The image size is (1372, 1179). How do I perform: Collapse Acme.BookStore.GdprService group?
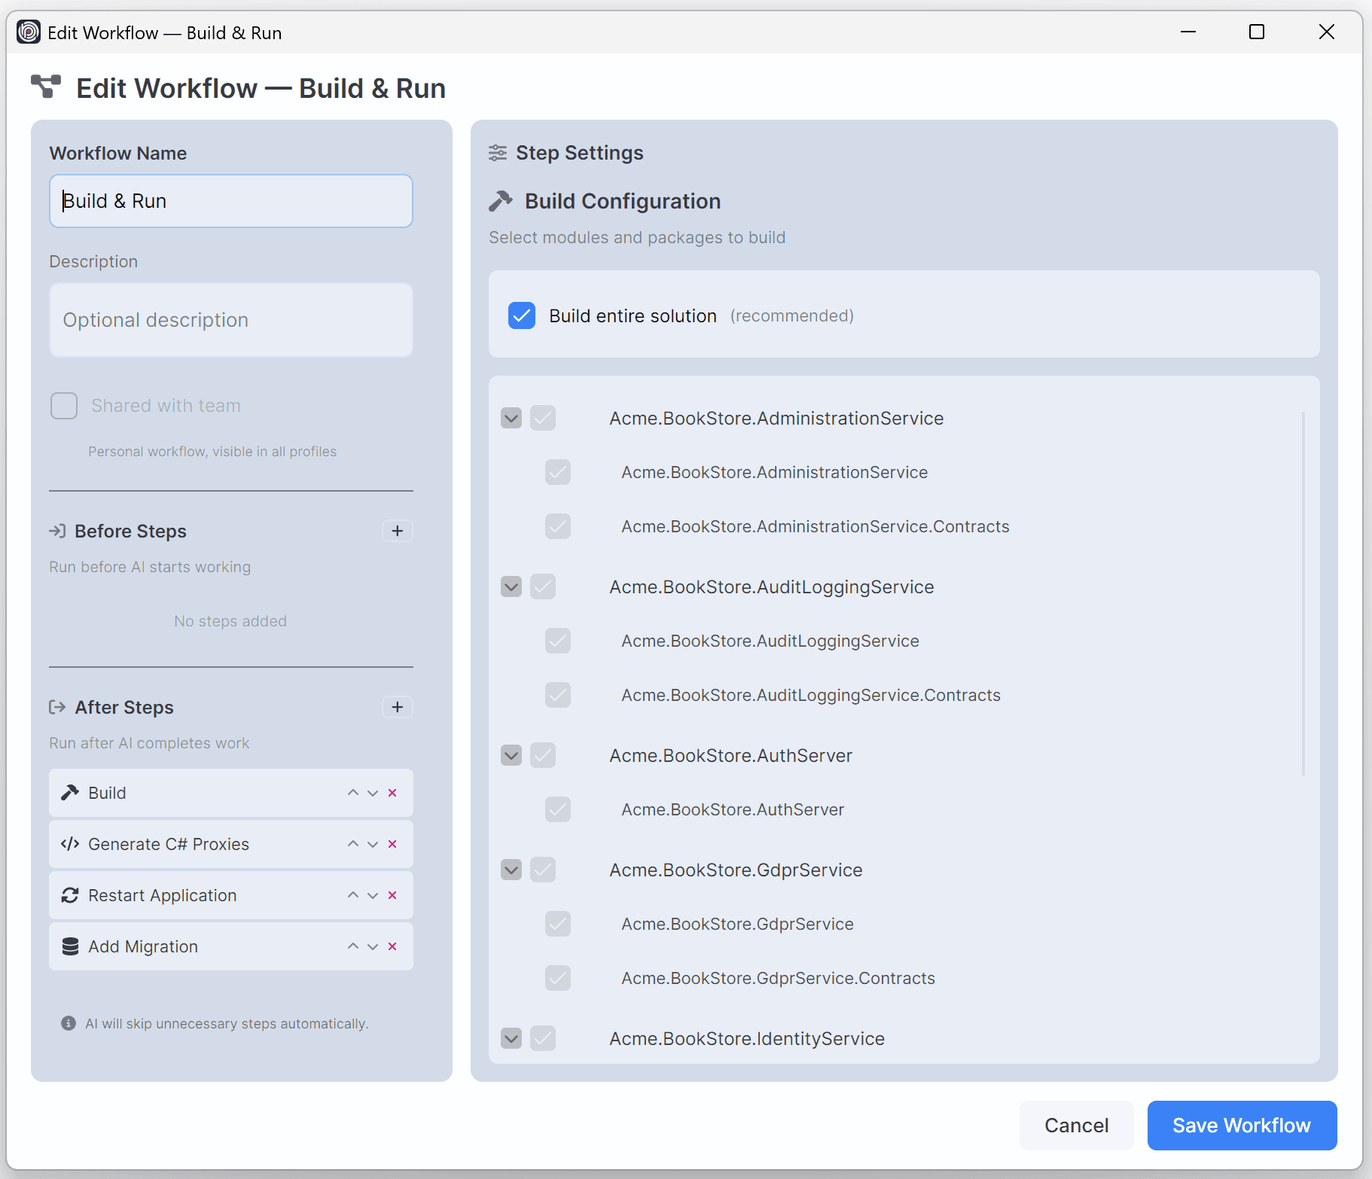point(511,870)
